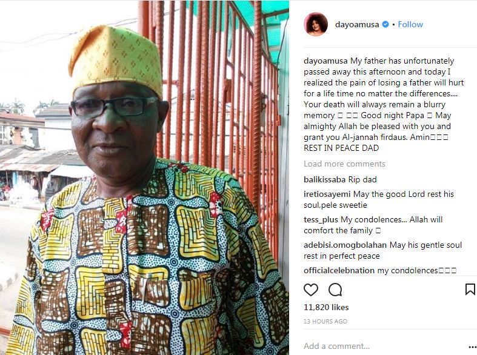Click the REST IN PEACE DAD caption line

point(341,148)
